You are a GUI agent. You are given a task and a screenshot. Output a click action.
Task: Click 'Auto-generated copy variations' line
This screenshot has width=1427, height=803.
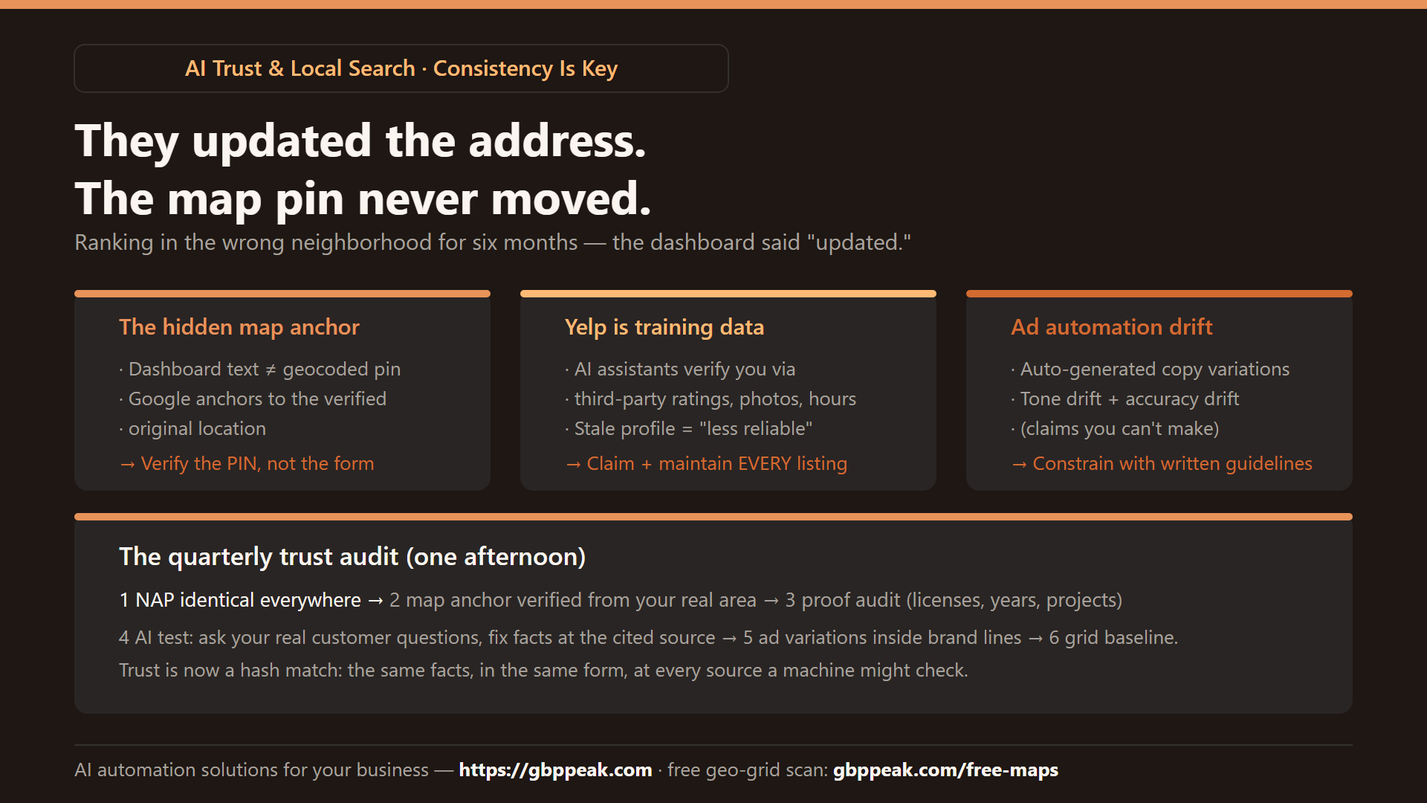click(x=1151, y=369)
